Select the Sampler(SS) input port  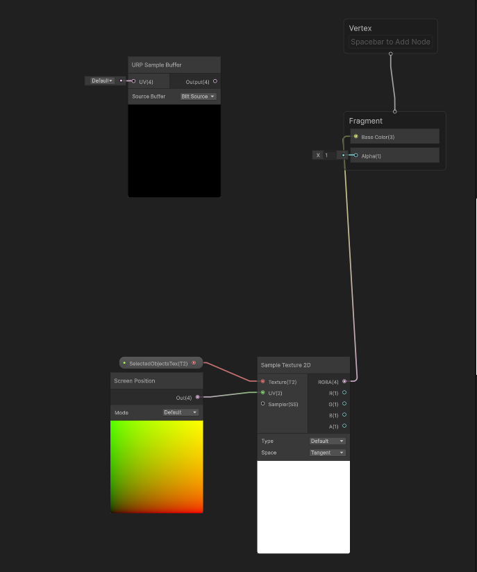pyautogui.click(x=262, y=403)
